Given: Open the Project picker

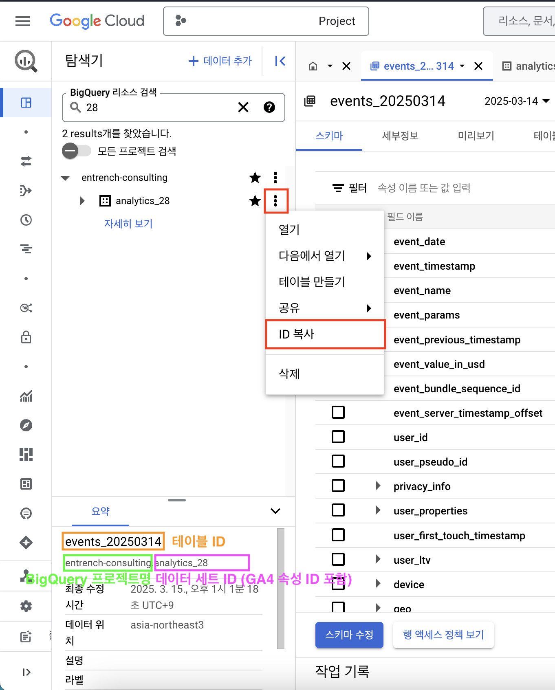Looking at the screenshot, I should [x=266, y=21].
